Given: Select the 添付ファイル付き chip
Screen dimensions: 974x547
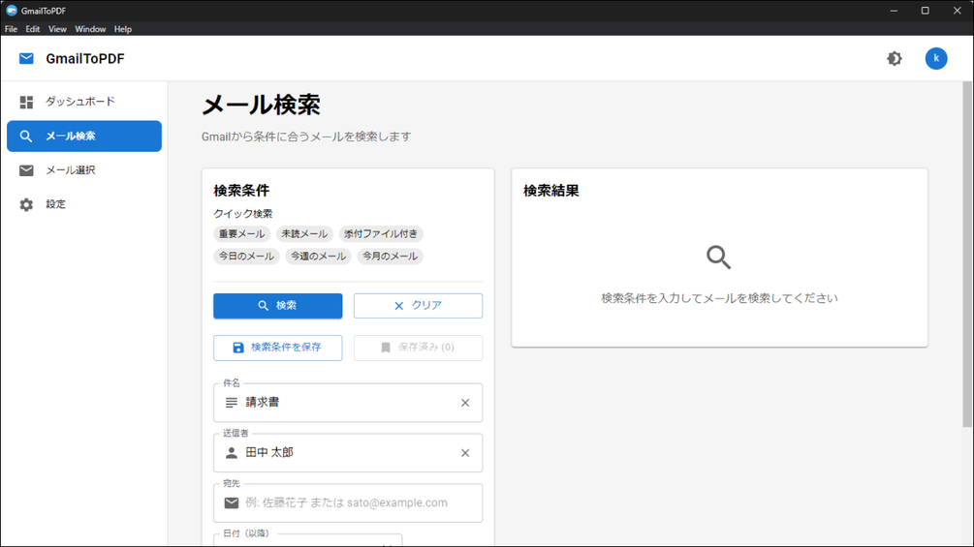Looking at the screenshot, I should [x=381, y=234].
